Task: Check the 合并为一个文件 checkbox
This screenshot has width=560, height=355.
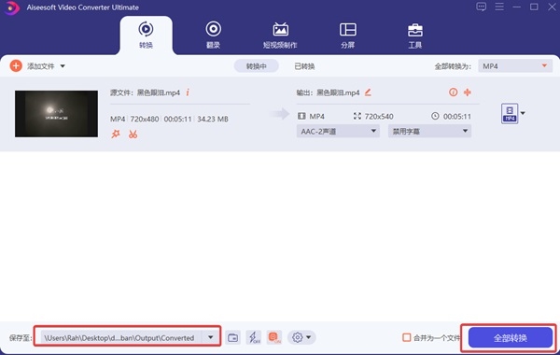Action: [406, 337]
